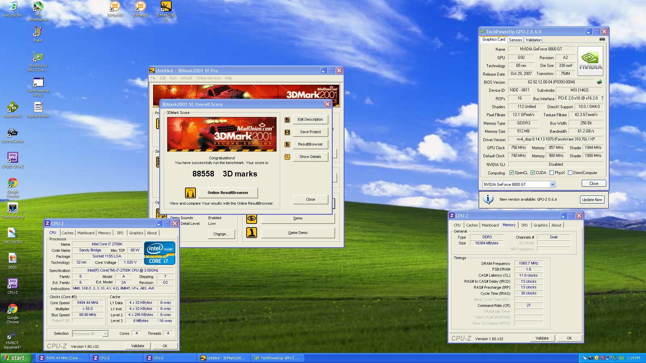This screenshot has width=646, height=363.
Task: Launch AquaMark3 desktop icon
Action: click(x=12, y=110)
